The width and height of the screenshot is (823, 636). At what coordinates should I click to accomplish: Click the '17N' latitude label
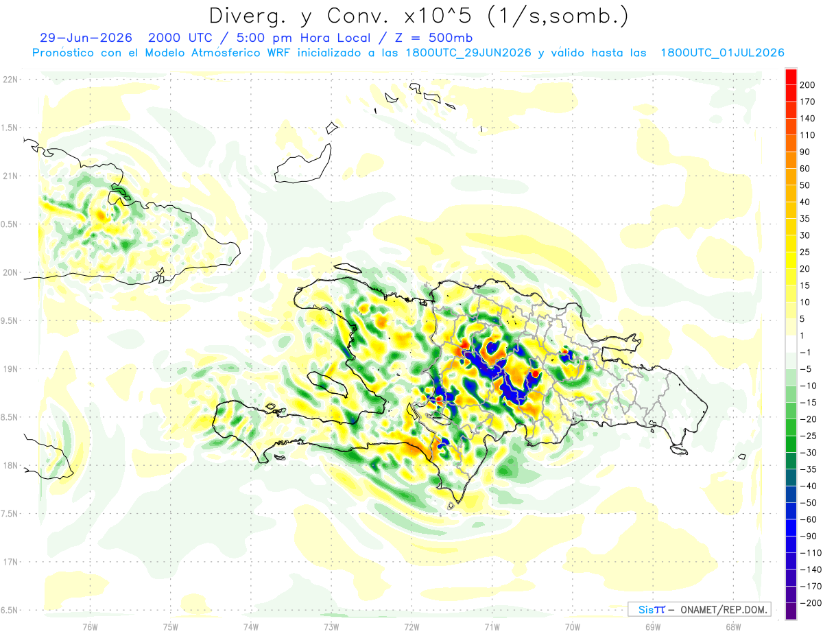pos(10,561)
